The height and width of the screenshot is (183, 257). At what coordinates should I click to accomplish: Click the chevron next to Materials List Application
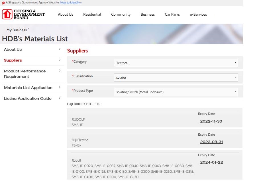[x=60, y=87]
